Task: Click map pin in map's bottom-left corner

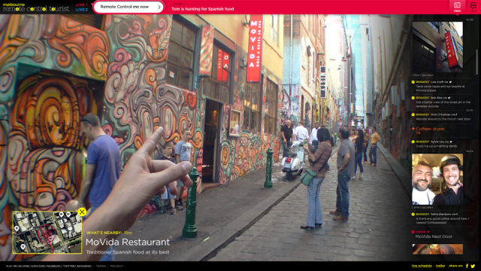Action: (23, 246)
